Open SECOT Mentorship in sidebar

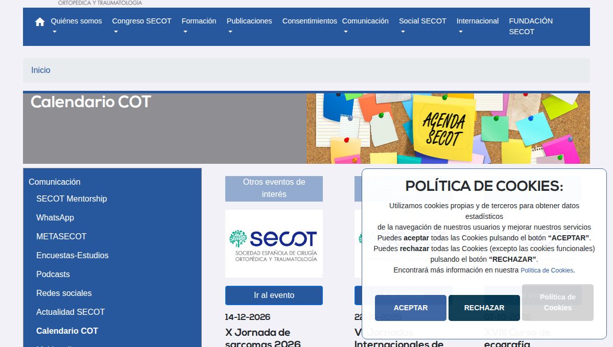coord(72,199)
